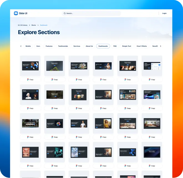Switch to the Testimonials tab
The image size is (183, 178).
pos(63,46)
